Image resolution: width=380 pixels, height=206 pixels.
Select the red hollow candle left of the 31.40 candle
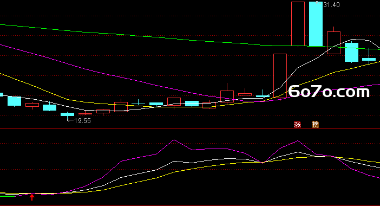pos(298,24)
